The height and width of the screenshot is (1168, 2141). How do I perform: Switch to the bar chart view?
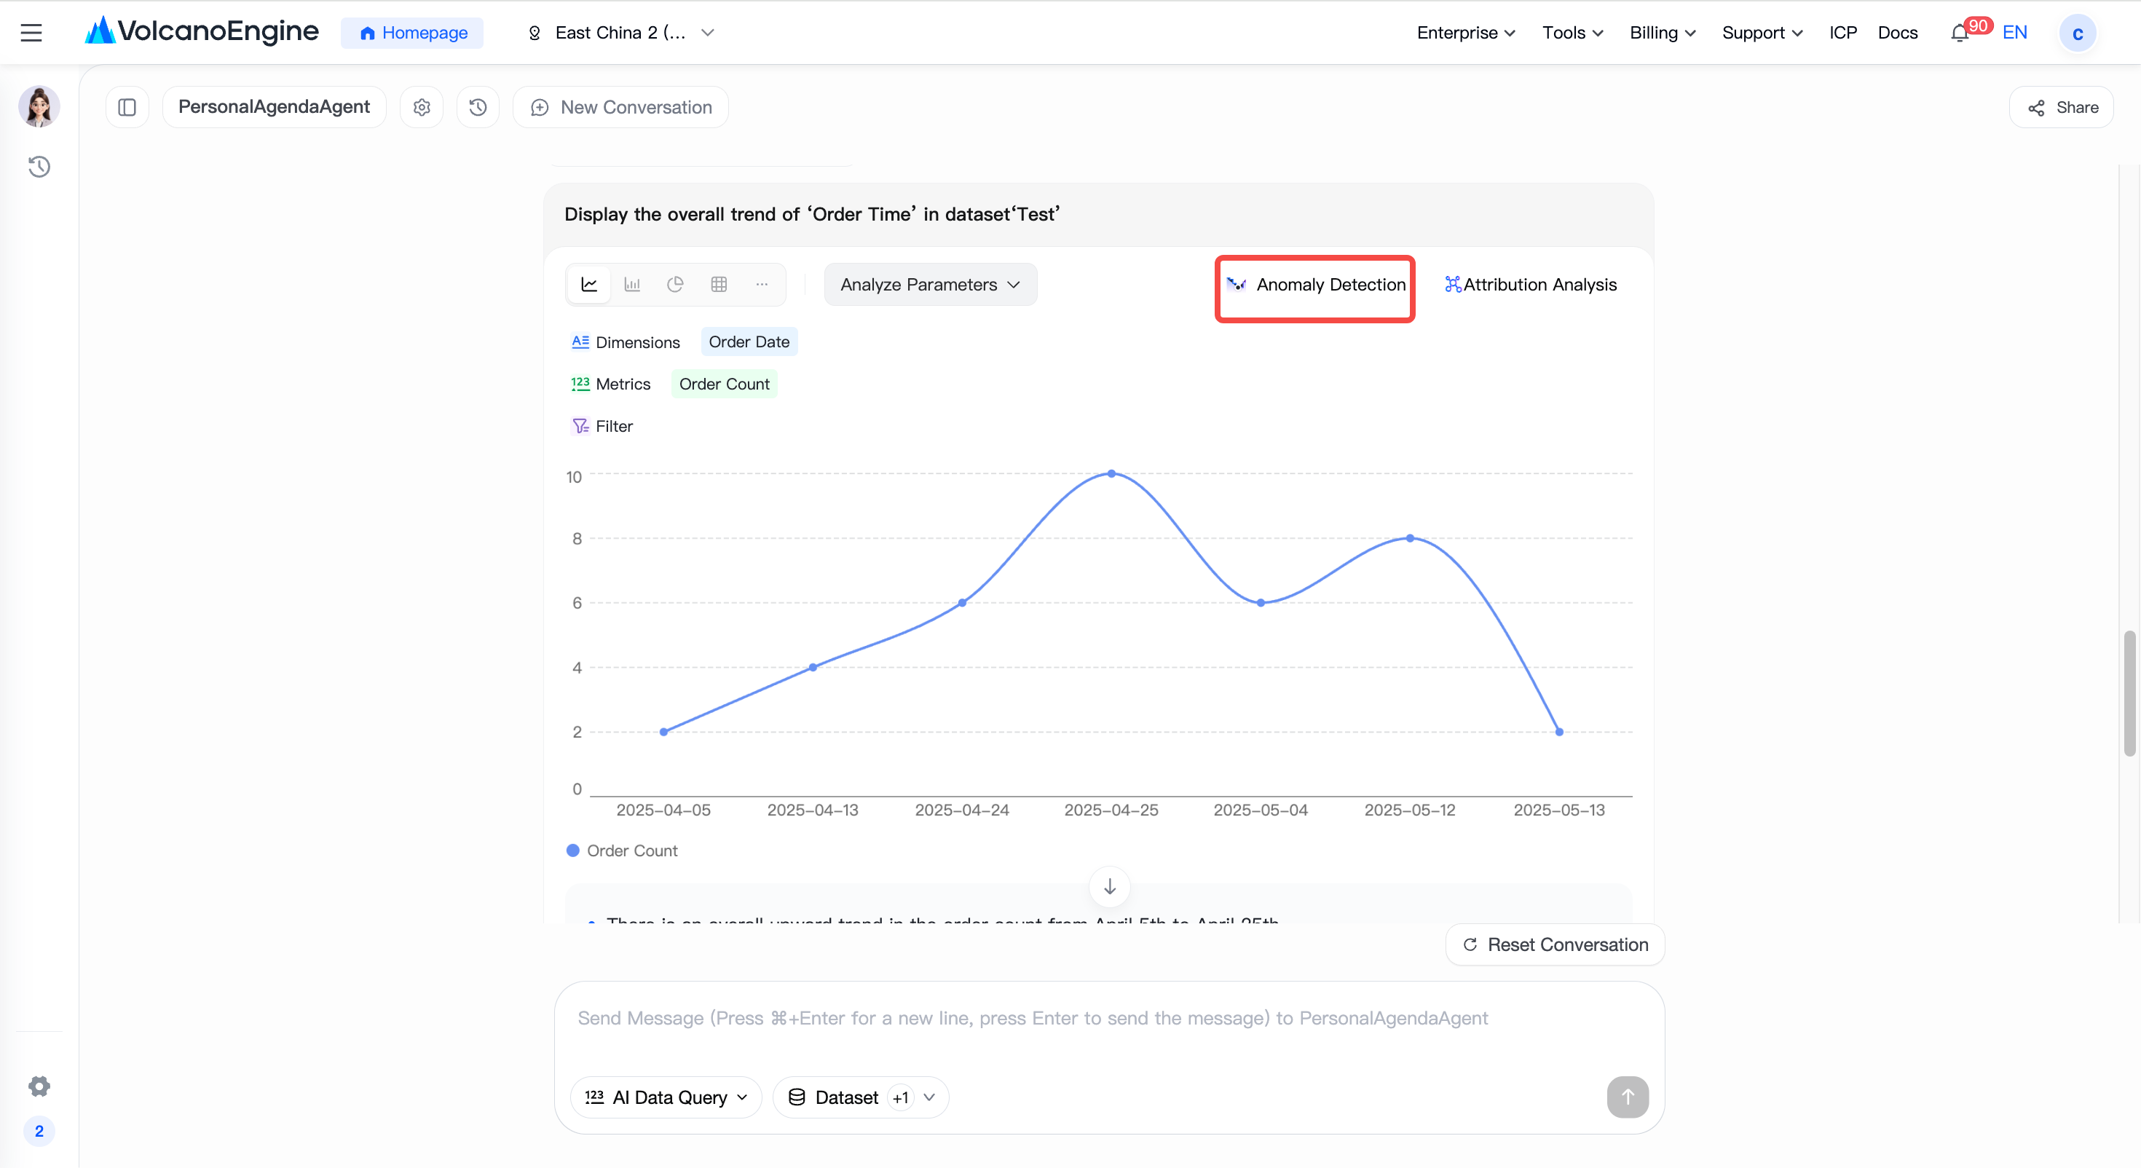click(633, 284)
